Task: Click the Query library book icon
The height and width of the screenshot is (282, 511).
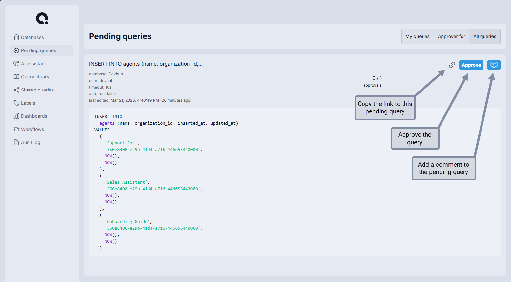Action: point(16,77)
